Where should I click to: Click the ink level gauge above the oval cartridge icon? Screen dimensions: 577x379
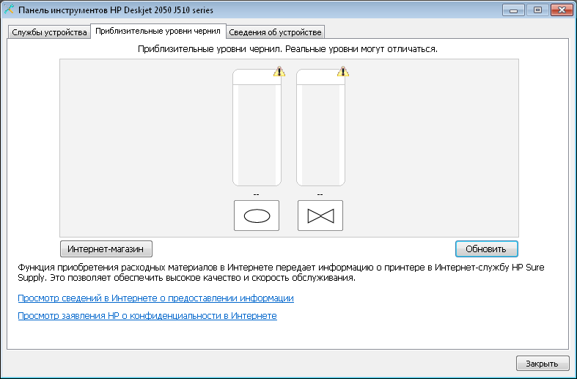point(257,128)
